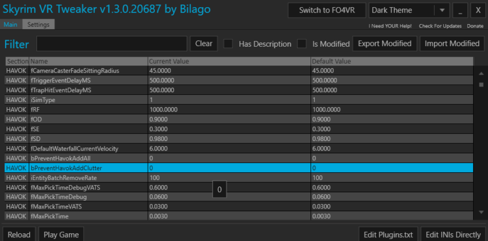Image resolution: width=488 pixels, height=241 pixels.
Task: Launch with the Play Game button
Action: [x=61, y=235]
